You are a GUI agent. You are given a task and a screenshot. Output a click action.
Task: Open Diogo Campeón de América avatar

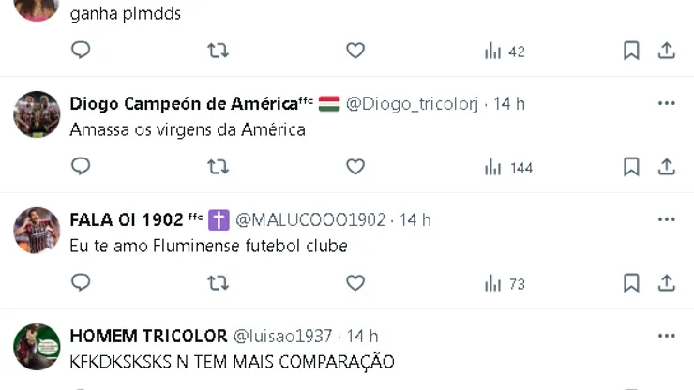coord(37,114)
